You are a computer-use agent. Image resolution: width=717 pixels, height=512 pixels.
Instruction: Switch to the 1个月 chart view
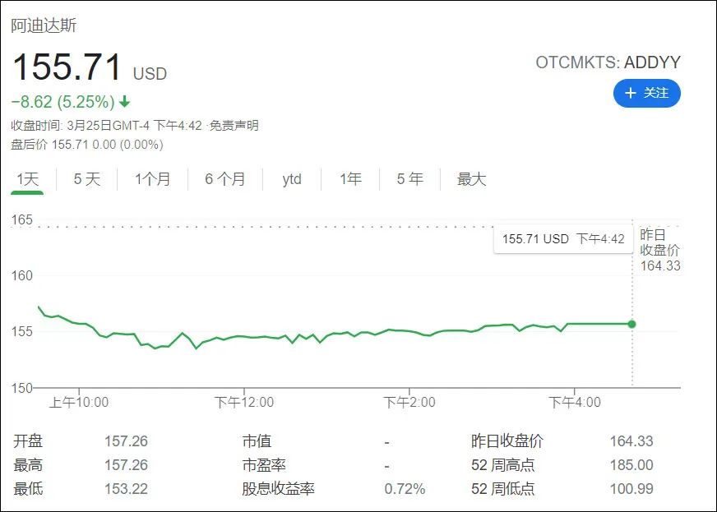(151, 178)
